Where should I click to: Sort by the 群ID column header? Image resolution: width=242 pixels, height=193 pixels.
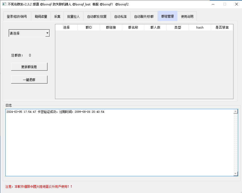89,27
